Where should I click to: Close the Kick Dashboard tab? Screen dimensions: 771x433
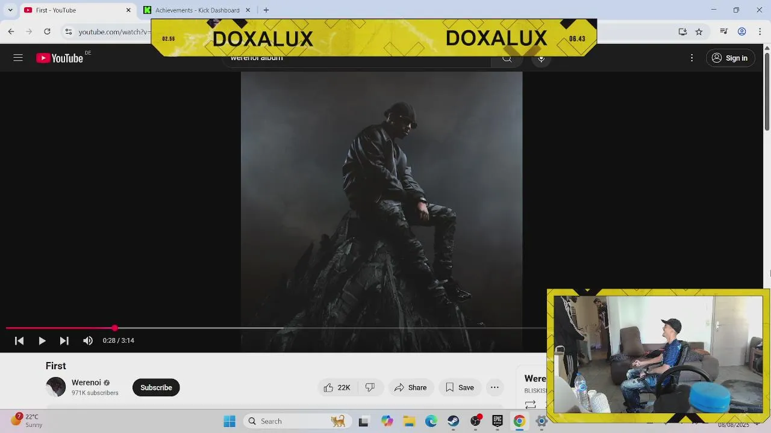[x=248, y=10]
